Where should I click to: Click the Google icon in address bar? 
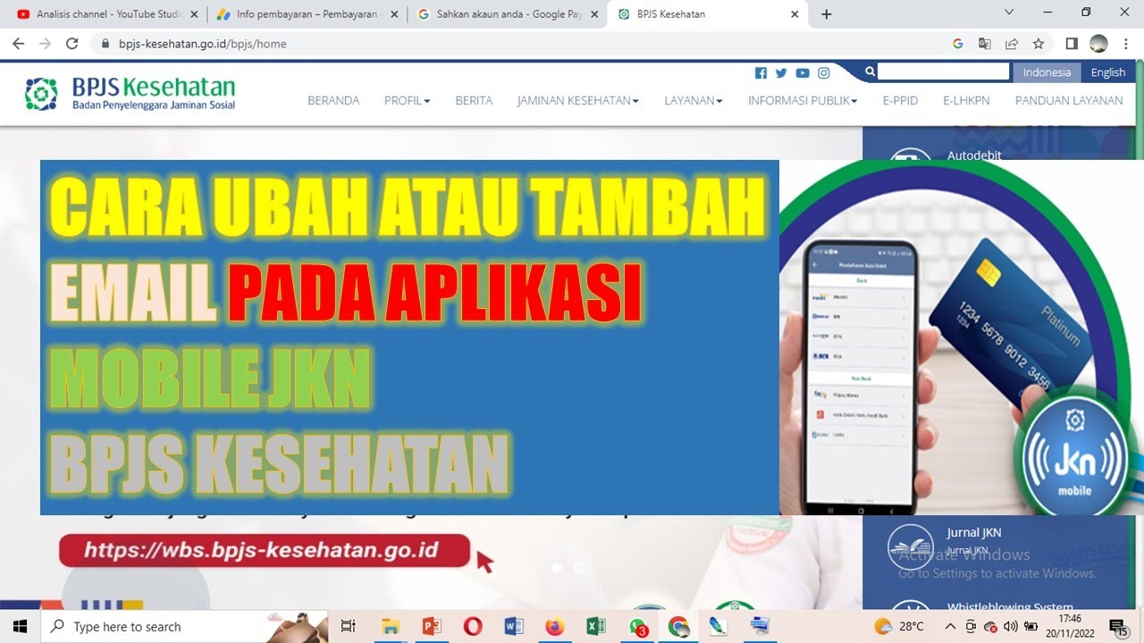(x=957, y=44)
